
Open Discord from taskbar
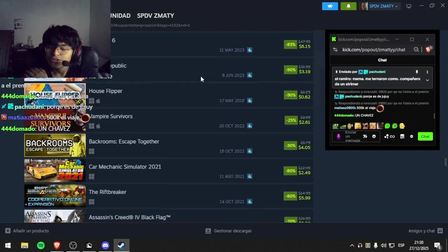105,245
